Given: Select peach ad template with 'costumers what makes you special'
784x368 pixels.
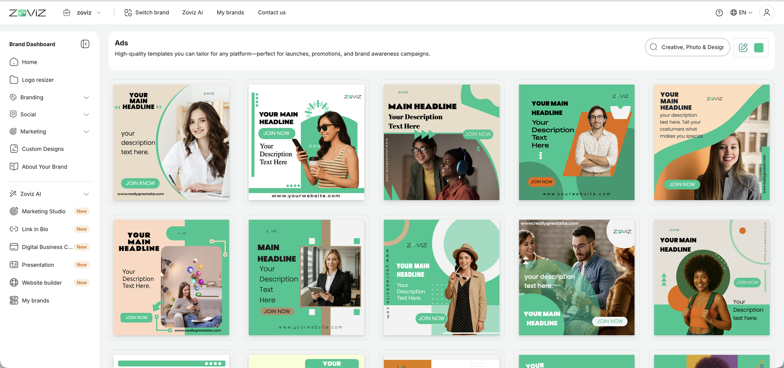Looking at the screenshot, I should click(x=712, y=142).
